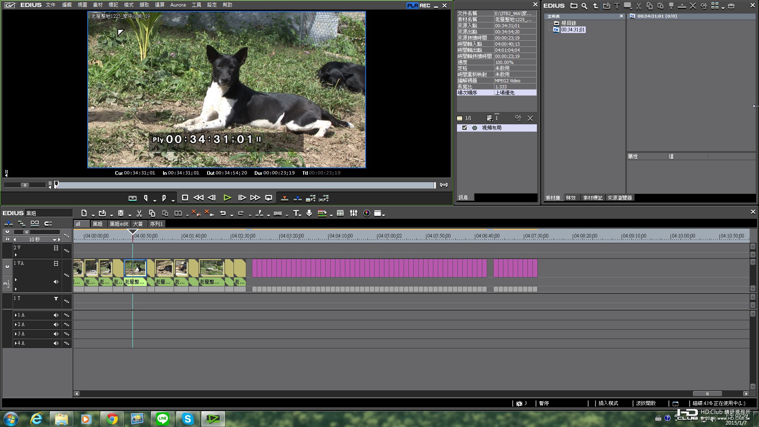Screen dimensions: 759x427
Task: Select the 根目錄 folder
Action: click(569, 23)
